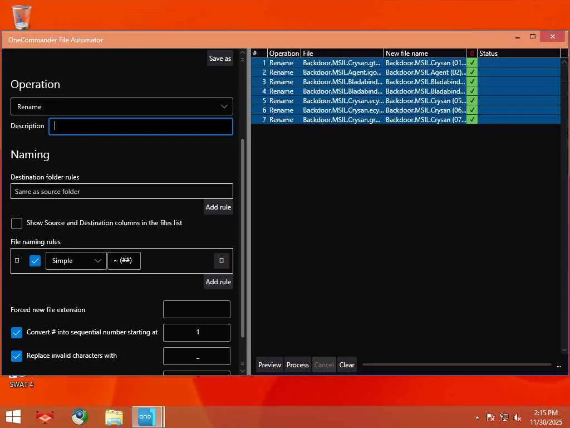Screen dimensions: 570x428
Task: Open the Simple rule type dropdown
Action: click(x=76, y=261)
